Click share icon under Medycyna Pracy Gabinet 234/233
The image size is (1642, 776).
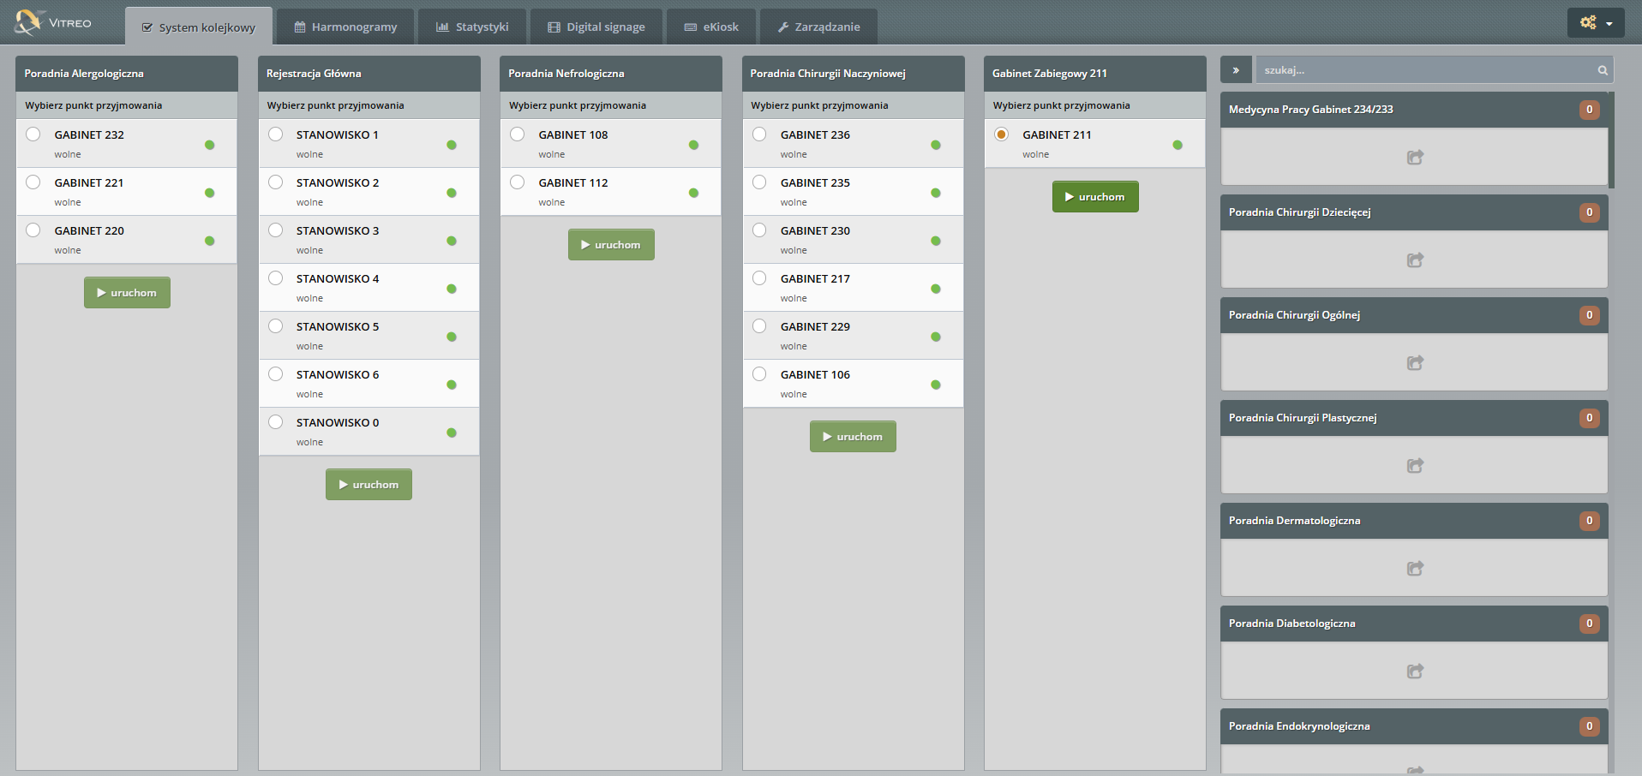click(1415, 158)
